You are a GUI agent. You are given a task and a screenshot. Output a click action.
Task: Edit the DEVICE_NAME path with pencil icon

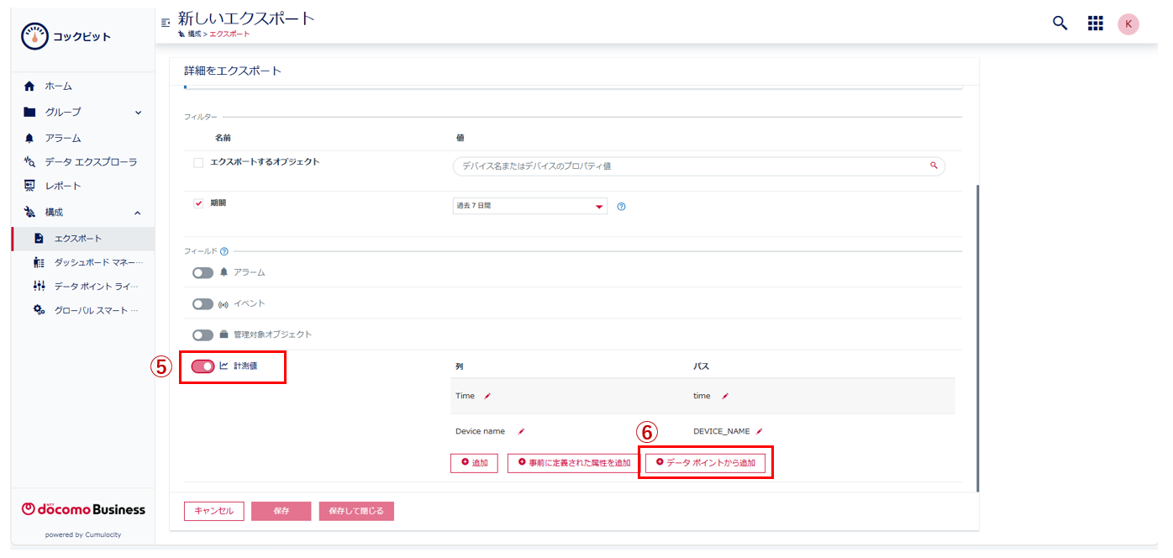tap(759, 431)
